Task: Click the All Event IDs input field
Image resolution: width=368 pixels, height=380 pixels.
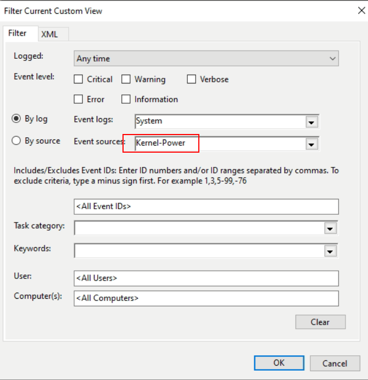Action: pyautogui.click(x=206, y=206)
